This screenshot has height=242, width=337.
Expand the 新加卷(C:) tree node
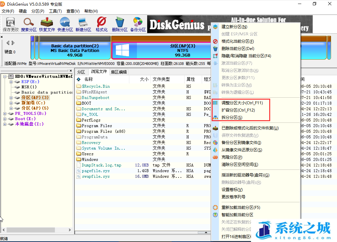coord(11,103)
